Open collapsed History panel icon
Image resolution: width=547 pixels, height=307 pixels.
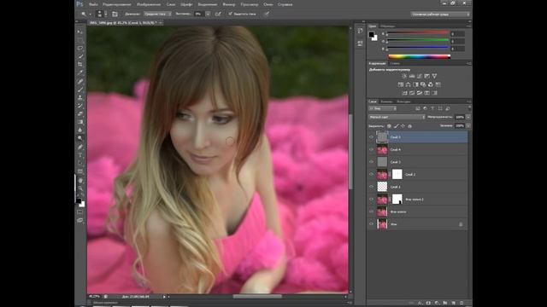[x=360, y=31]
